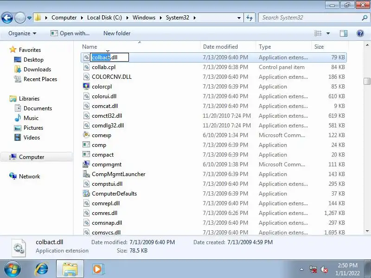Change view using the view icon
The width and height of the screenshot is (371, 278).
pos(318,33)
